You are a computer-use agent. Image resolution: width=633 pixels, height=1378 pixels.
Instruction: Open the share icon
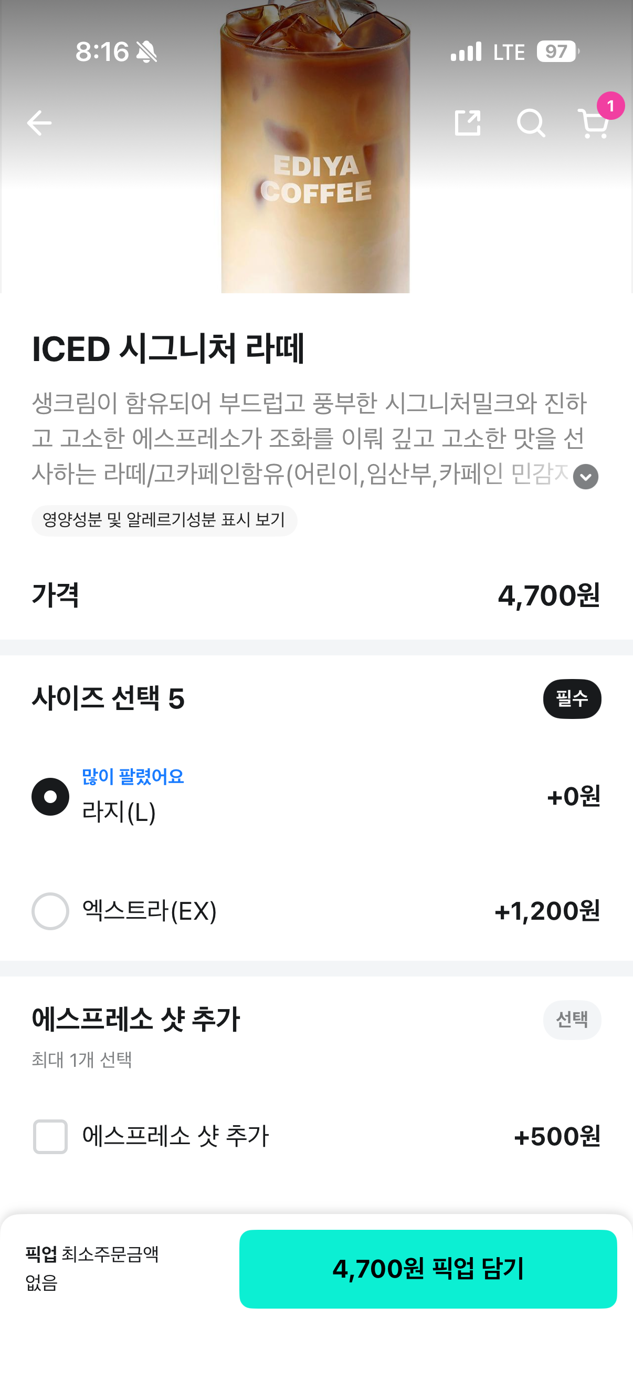468,123
